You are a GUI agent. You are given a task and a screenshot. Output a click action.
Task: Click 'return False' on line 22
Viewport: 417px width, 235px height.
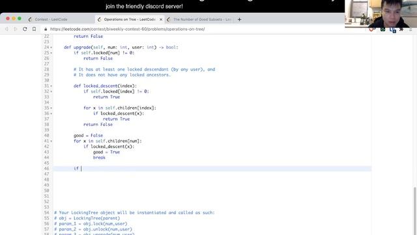point(89,37)
